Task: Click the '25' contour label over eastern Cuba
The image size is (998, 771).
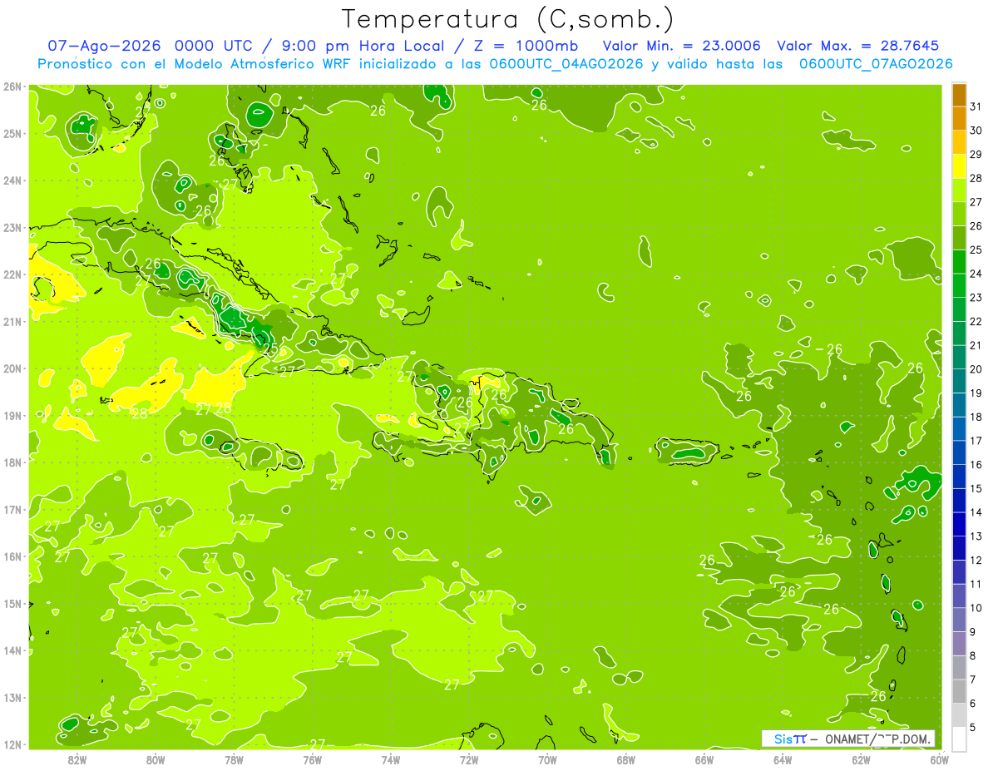Action: coord(270,349)
